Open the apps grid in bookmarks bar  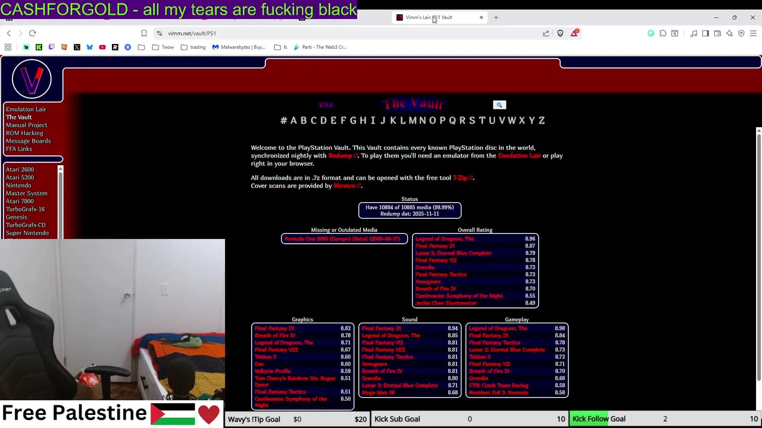click(x=8, y=47)
